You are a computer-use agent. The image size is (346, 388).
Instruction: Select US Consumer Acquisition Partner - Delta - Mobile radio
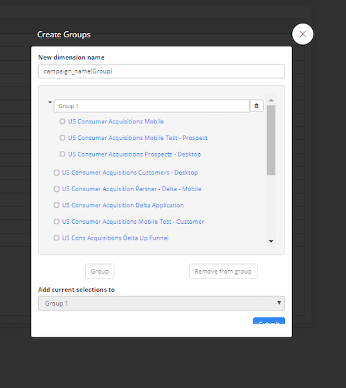coord(57,189)
